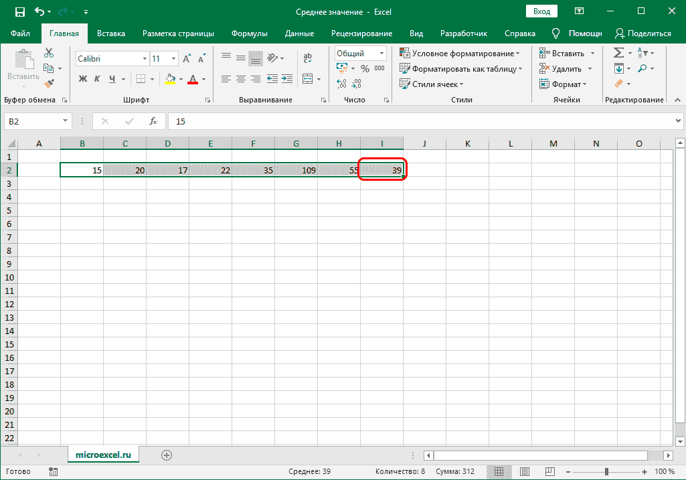The height and width of the screenshot is (480, 686).
Task: Click the AutoSum sigma icon
Action: (618, 53)
